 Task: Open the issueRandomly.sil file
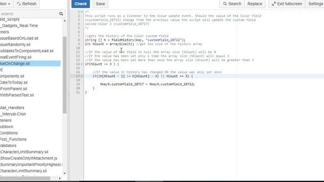(15, 44)
